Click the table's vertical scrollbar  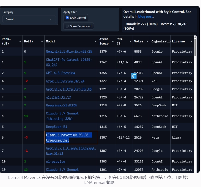195,47
